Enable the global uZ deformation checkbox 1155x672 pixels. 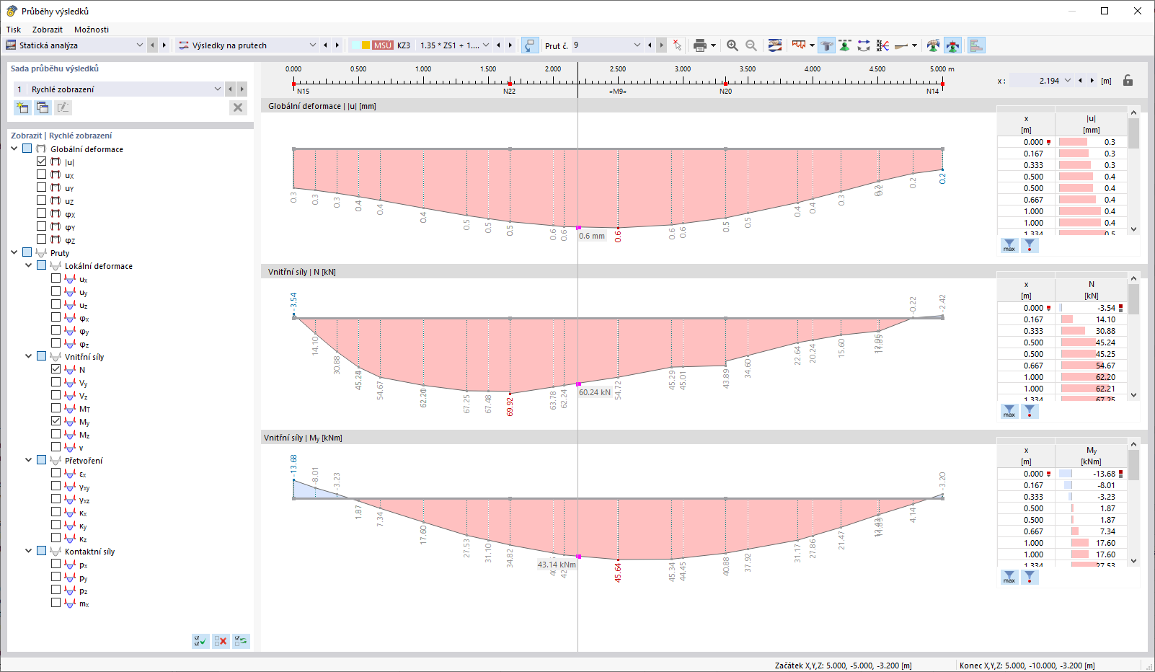[42, 200]
